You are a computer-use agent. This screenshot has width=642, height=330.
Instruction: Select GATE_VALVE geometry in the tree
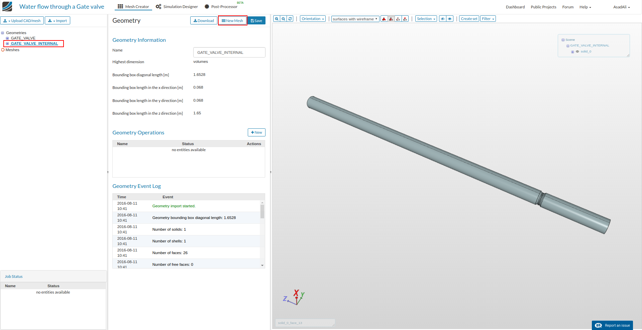point(23,38)
